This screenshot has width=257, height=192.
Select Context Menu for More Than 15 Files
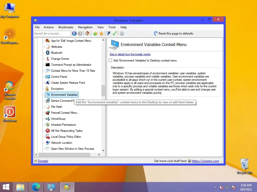(x=73, y=71)
